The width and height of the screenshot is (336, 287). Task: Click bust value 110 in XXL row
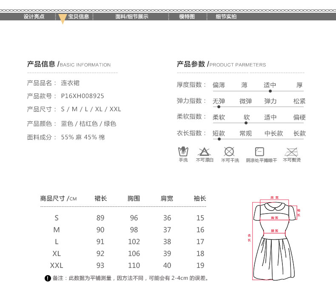coord(134,265)
